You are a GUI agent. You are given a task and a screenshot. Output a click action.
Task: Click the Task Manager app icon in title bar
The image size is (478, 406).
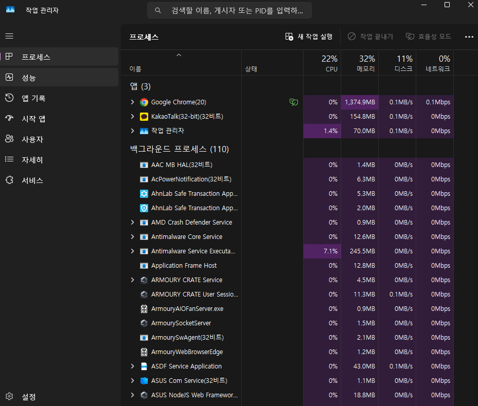pyautogui.click(x=10, y=9)
